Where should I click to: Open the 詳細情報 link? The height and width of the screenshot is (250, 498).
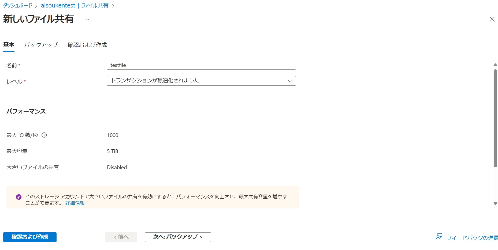(75, 203)
